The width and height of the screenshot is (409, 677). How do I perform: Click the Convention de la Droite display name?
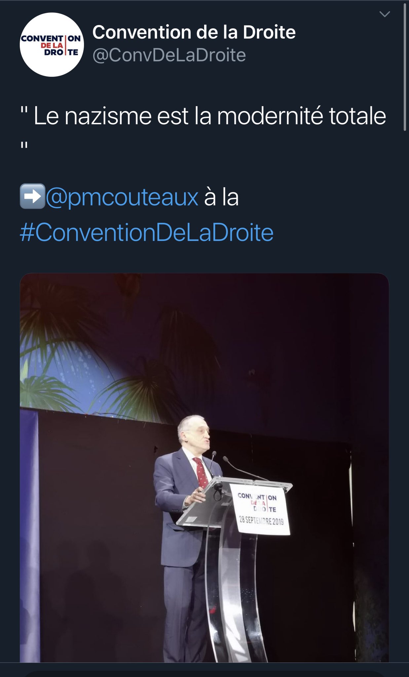[194, 32]
